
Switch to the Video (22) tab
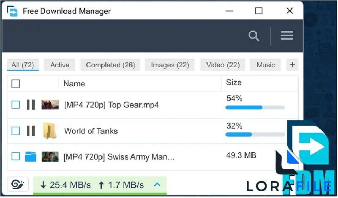[x=223, y=65]
